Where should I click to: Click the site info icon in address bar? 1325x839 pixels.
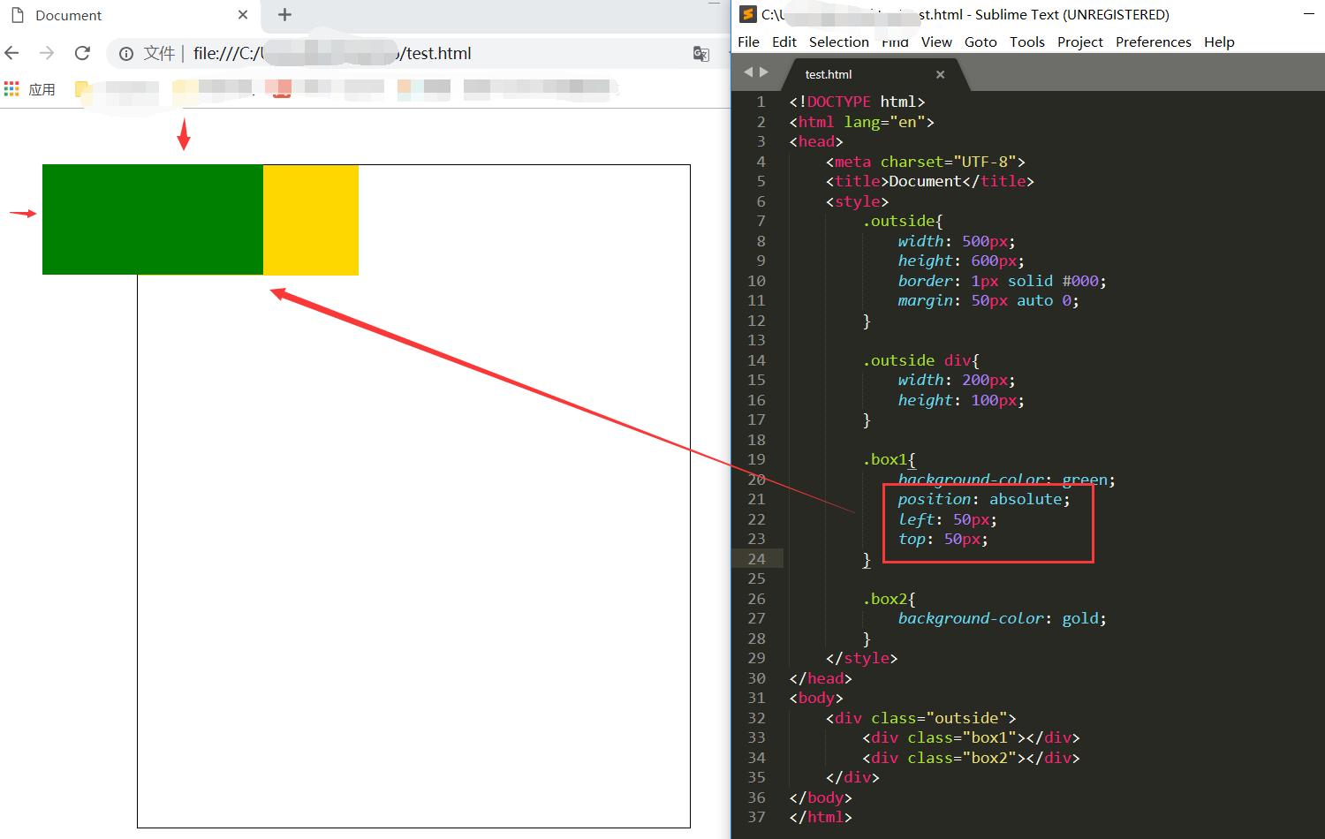pos(126,54)
